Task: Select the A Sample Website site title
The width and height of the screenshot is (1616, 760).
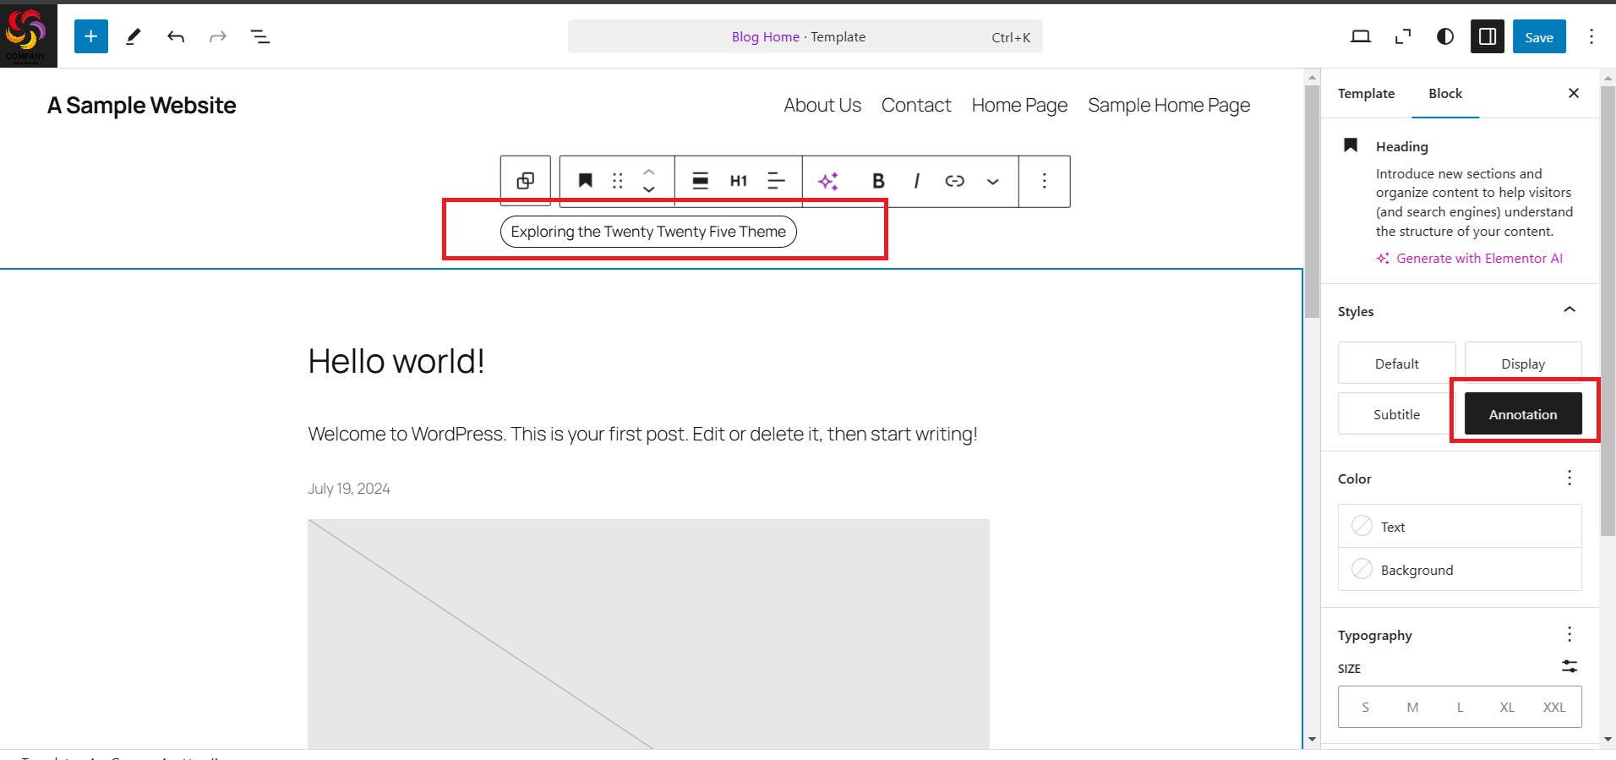Action: point(142,105)
